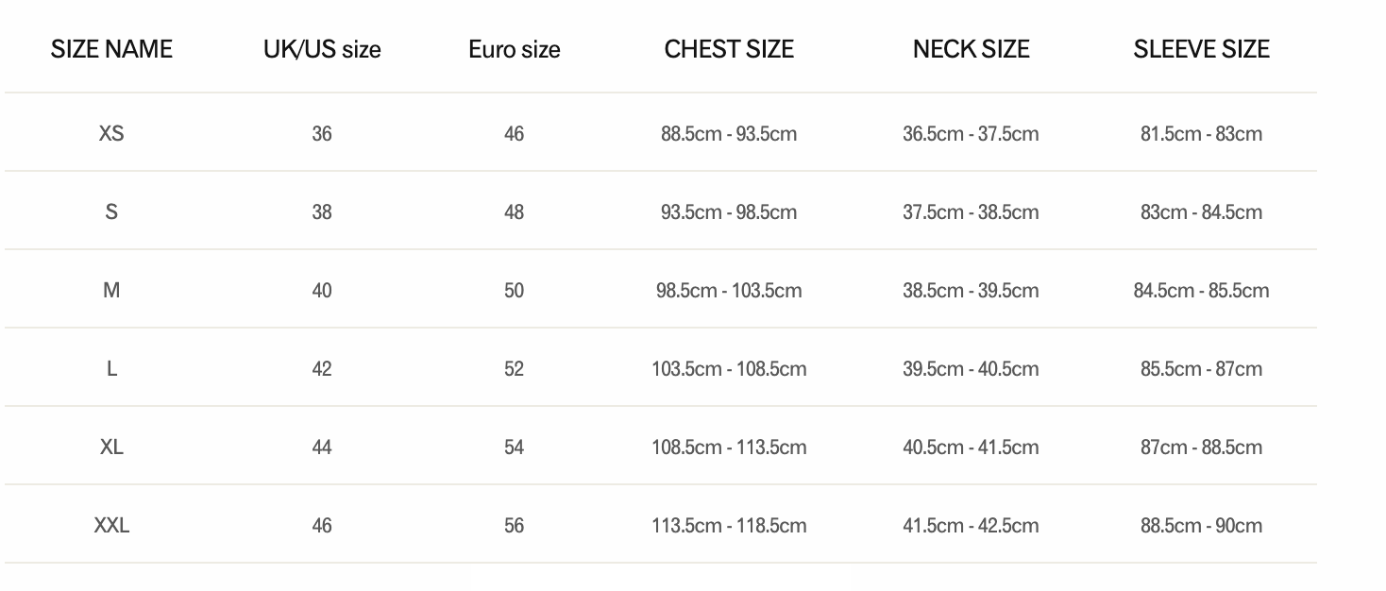Click the UK/US size column header
Screen dimensions: 1386x591
(x=322, y=49)
